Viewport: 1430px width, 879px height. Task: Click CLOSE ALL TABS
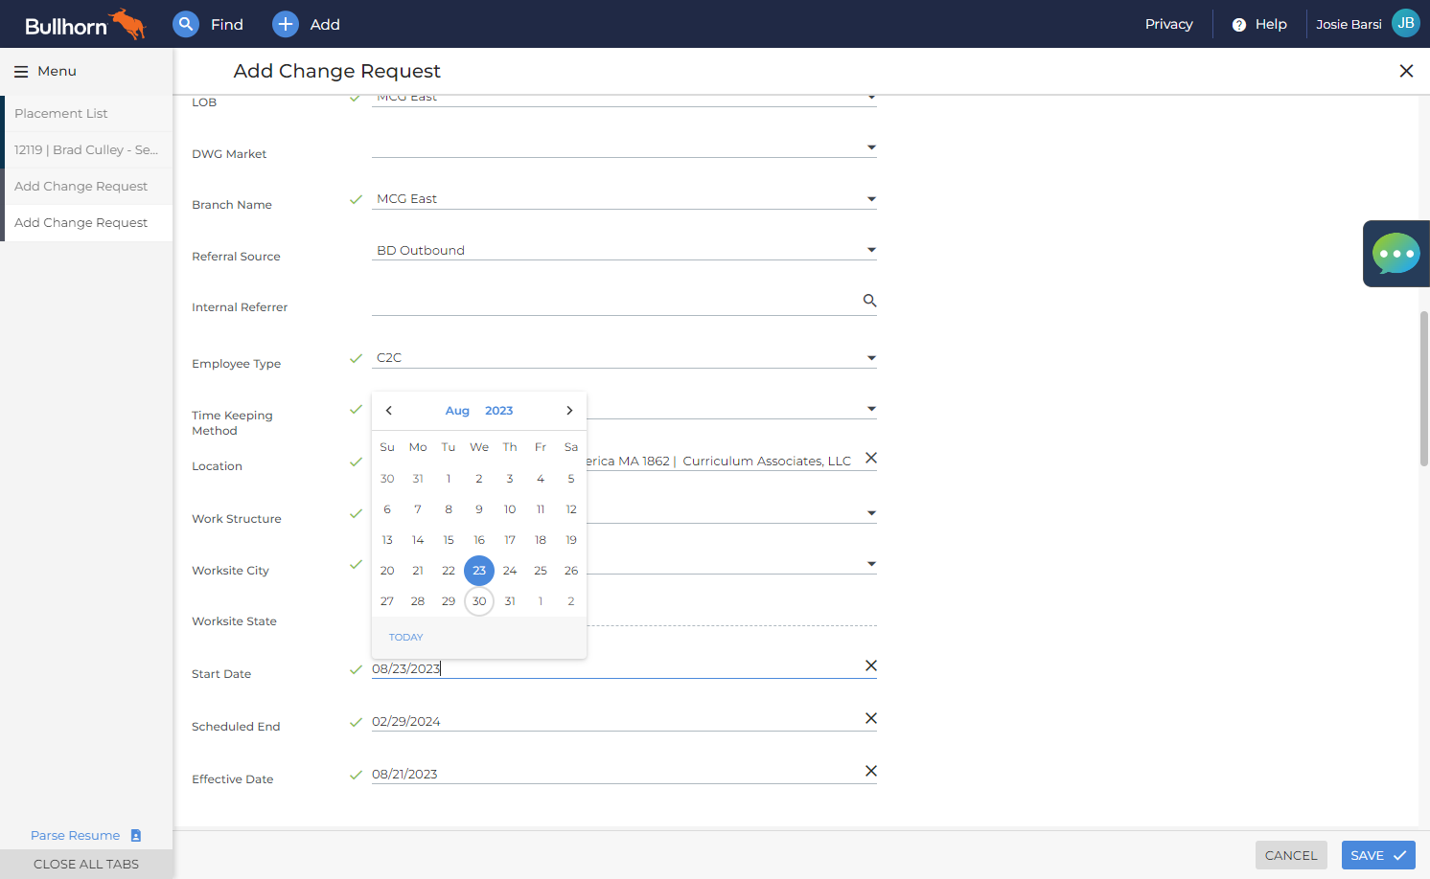click(x=86, y=864)
